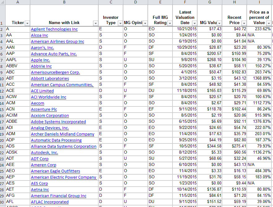Select the AAPL ticker cell
The image size is (273, 207).
click(18, 60)
